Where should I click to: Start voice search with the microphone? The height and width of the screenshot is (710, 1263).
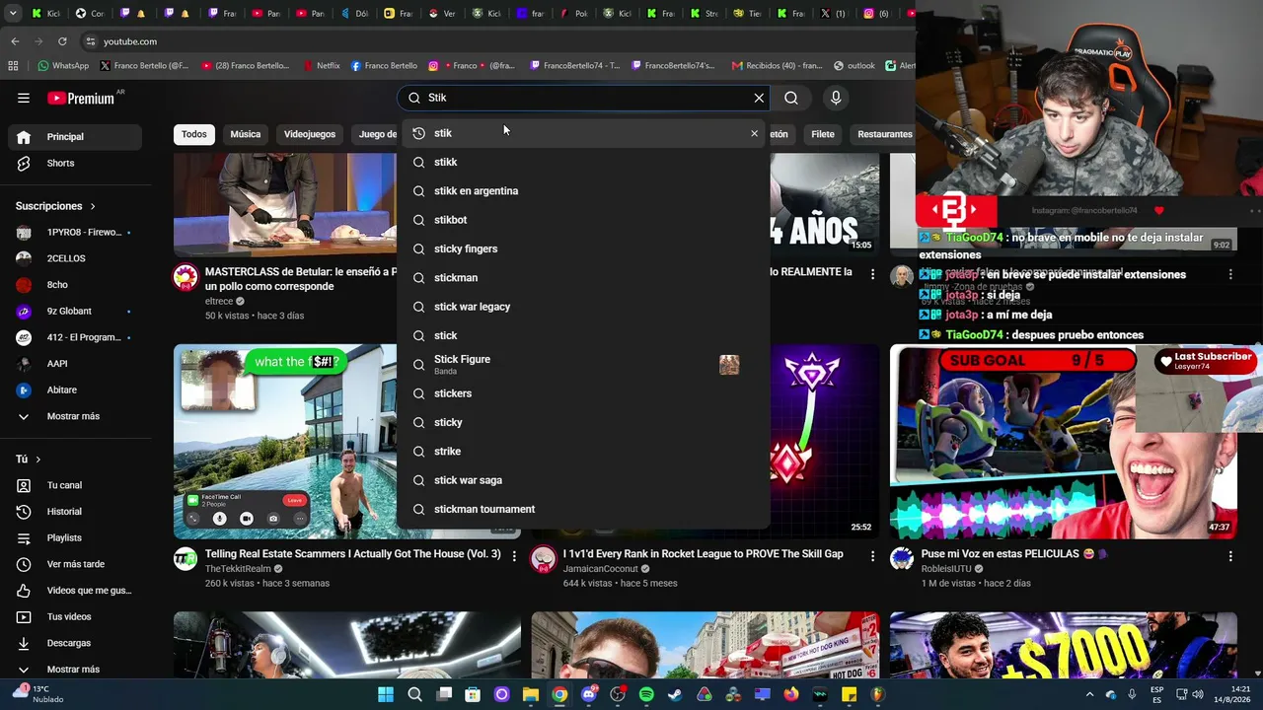coord(836,98)
